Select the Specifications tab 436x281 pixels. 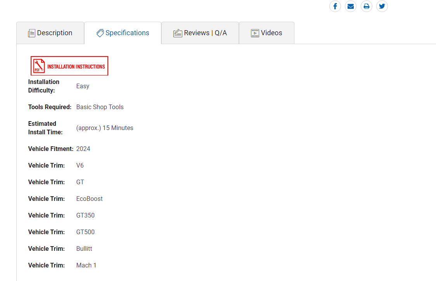[123, 33]
